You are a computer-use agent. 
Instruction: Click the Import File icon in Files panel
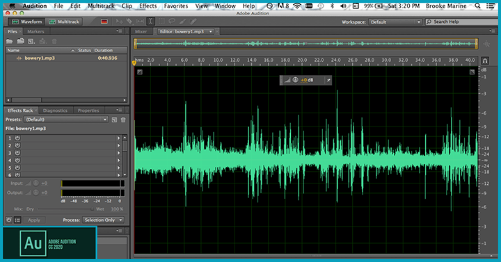pos(21,41)
